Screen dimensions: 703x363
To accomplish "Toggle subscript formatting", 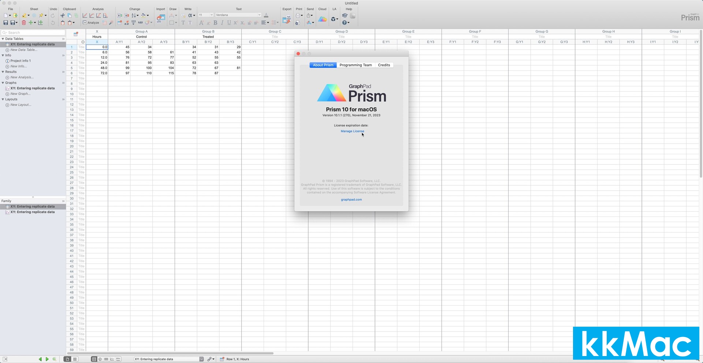I will click(x=242, y=23).
